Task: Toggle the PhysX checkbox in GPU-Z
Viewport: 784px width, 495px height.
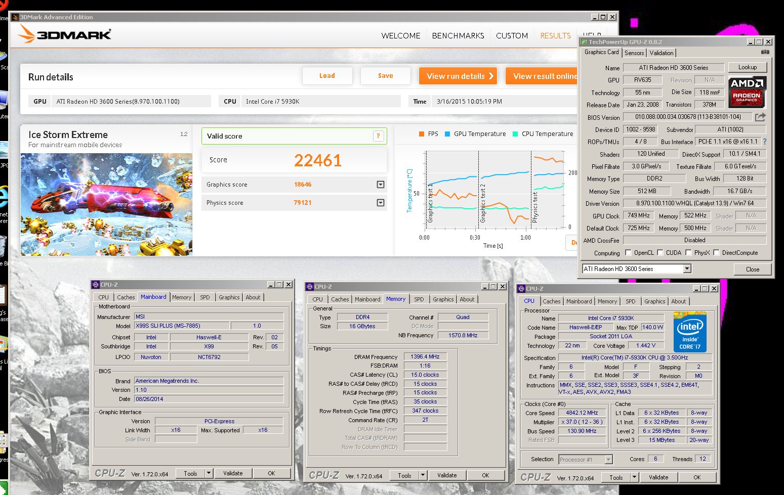Action: tap(688, 253)
